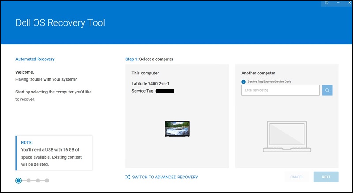
Task: Click the 'Latitude 7400 2-in-1' model text
Action: coord(150,84)
